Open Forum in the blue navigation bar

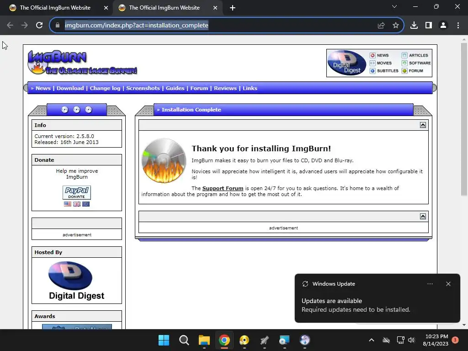[x=199, y=88]
